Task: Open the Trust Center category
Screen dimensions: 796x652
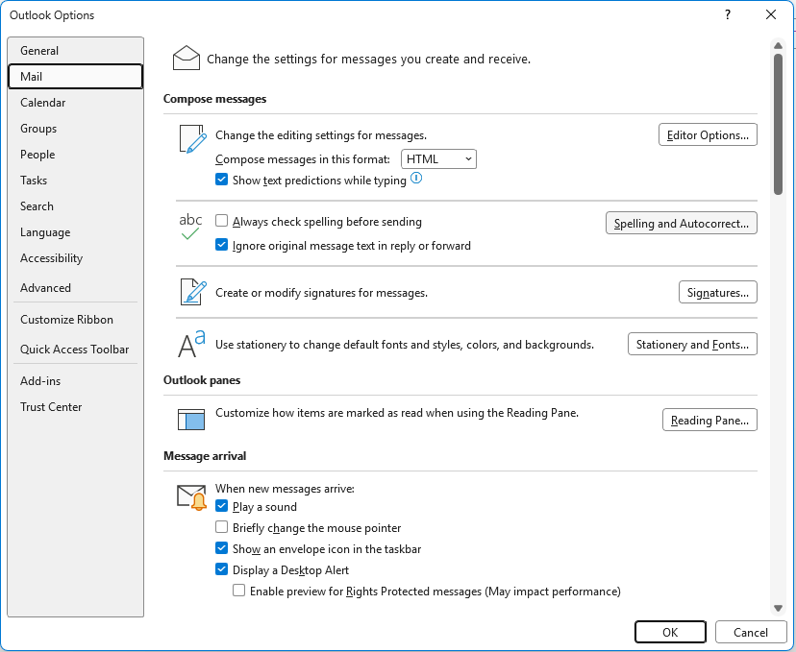Action: (x=76, y=406)
